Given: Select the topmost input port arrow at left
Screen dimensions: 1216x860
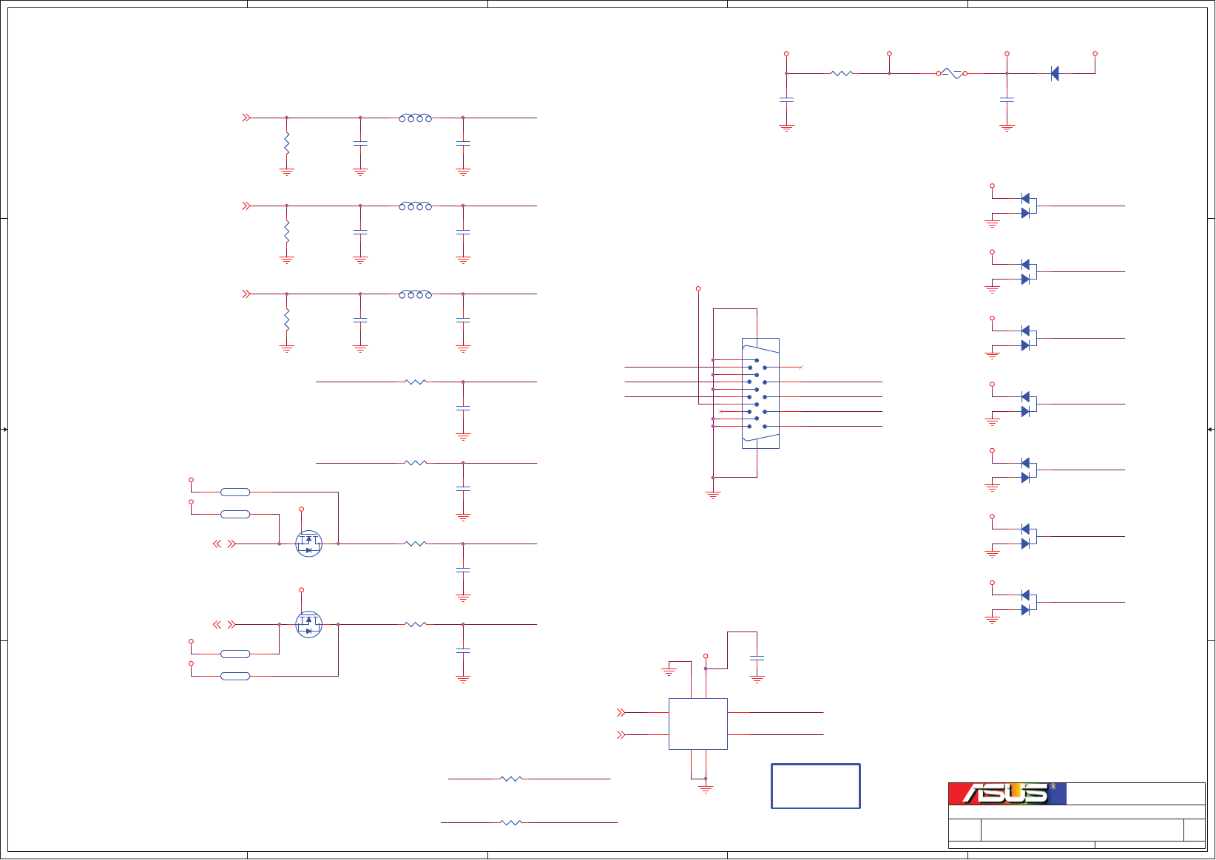Looking at the screenshot, I should 246,118.
